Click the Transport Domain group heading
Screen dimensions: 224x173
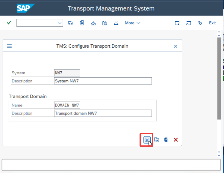[28, 97]
